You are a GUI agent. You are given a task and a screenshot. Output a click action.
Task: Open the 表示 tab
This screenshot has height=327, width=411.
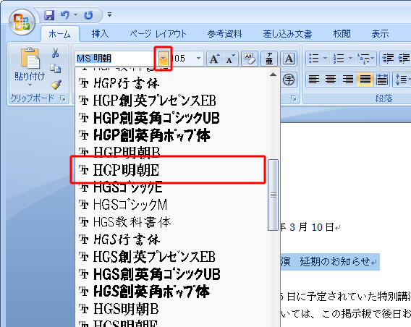[380, 34]
